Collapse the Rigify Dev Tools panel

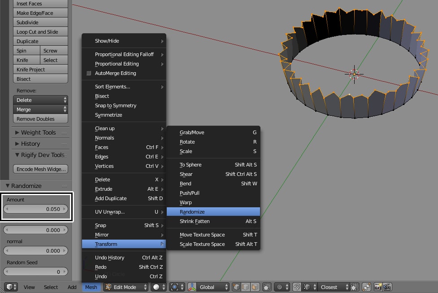coord(17,155)
